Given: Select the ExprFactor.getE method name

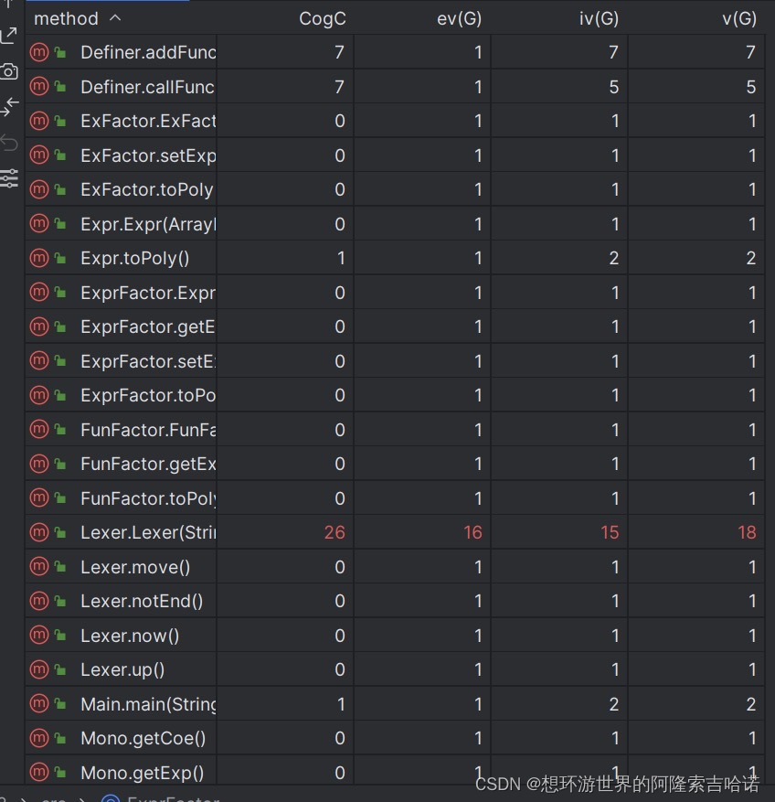Looking at the screenshot, I should [148, 326].
